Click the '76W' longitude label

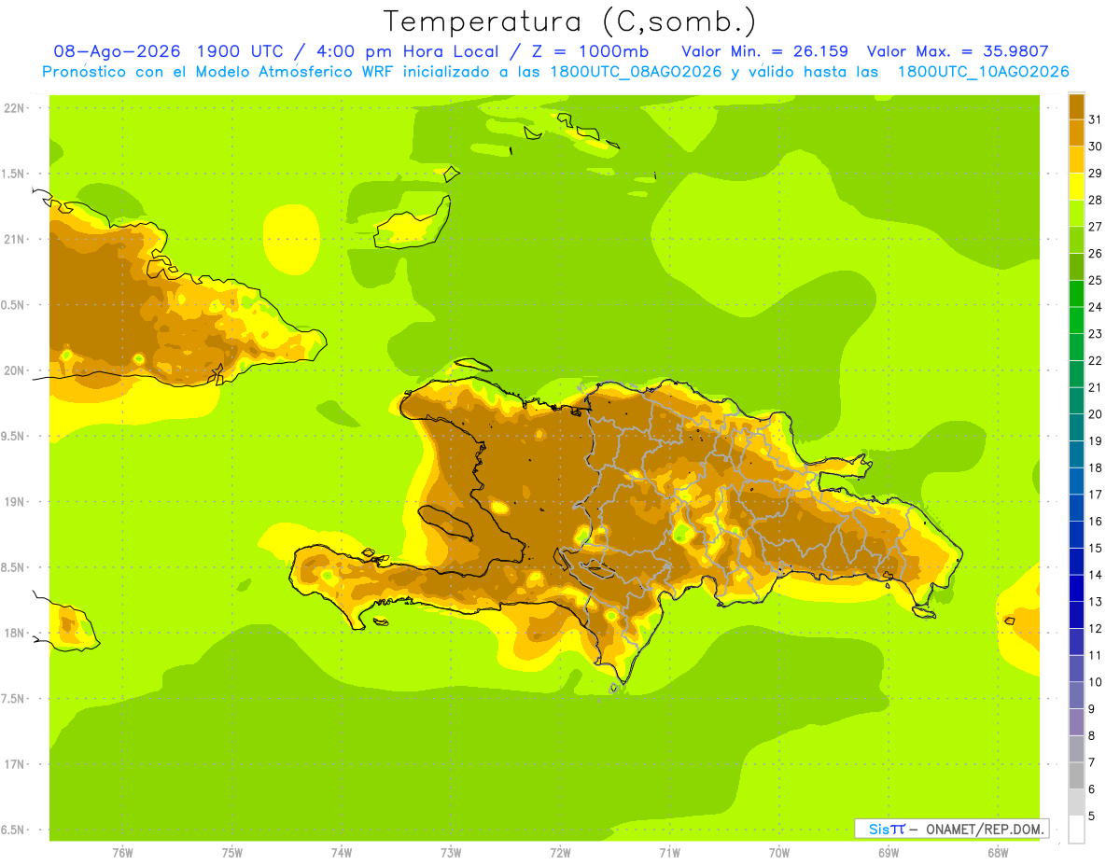[122, 853]
